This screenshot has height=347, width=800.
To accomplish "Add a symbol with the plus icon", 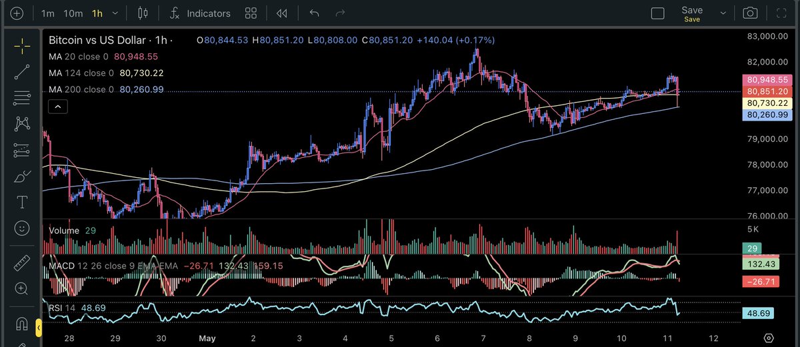I will [17, 13].
